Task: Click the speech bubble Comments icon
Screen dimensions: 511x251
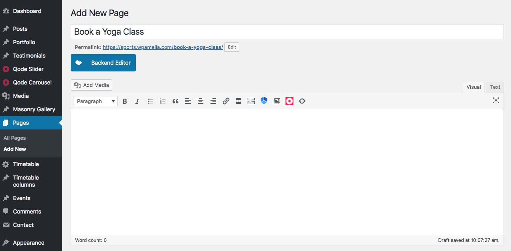Action: [x=6, y=212]
